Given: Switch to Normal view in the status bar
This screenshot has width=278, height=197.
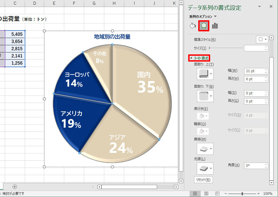Looking at the screenshot, I should [x=196, y=193].
